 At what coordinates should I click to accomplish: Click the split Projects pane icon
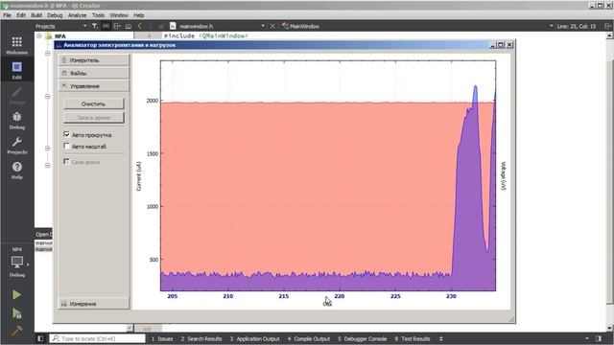pos(117,26)
